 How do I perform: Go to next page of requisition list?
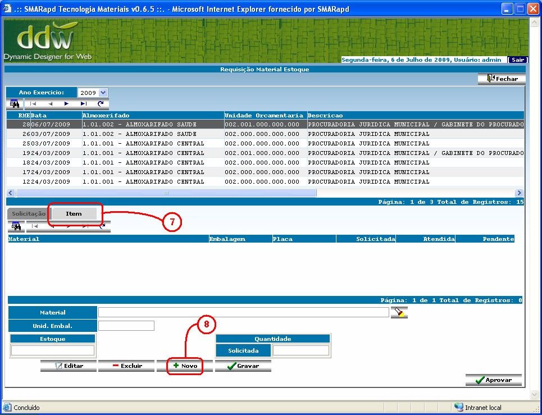tap(67, 104)
